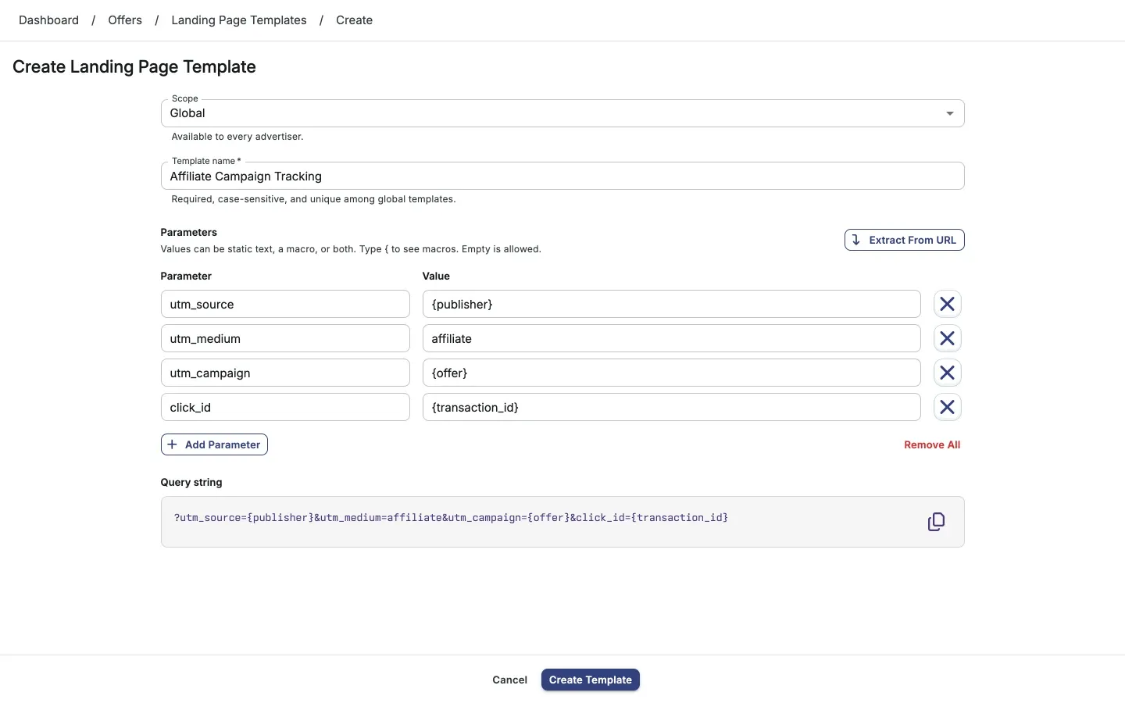Click the Create breadcrumb item
1125x703 pixels.
(x=354, y=20)
